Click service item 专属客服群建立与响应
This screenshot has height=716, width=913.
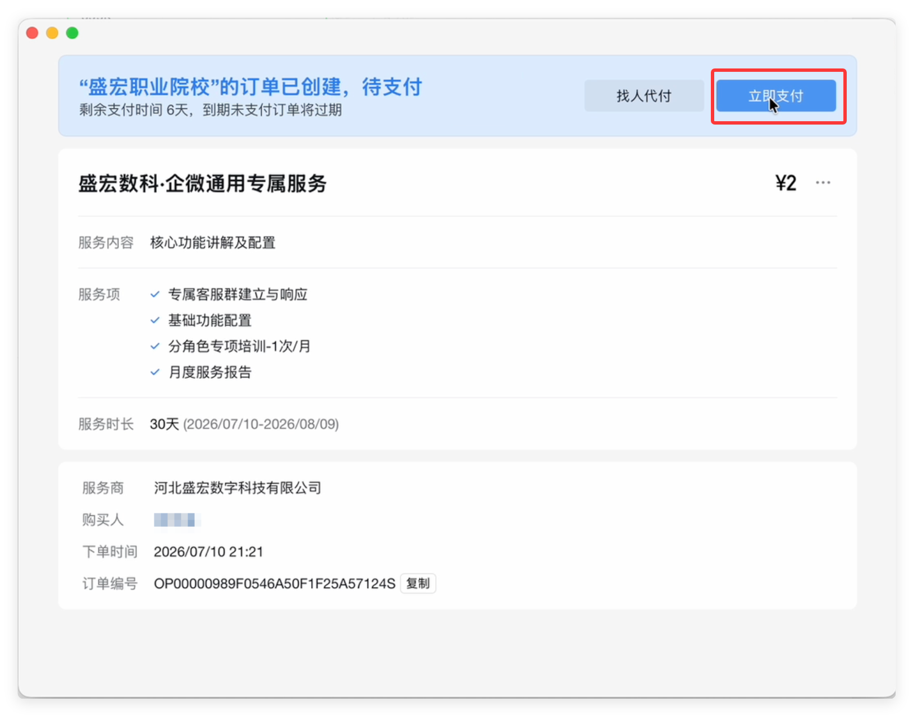click(x=238, y=295)
